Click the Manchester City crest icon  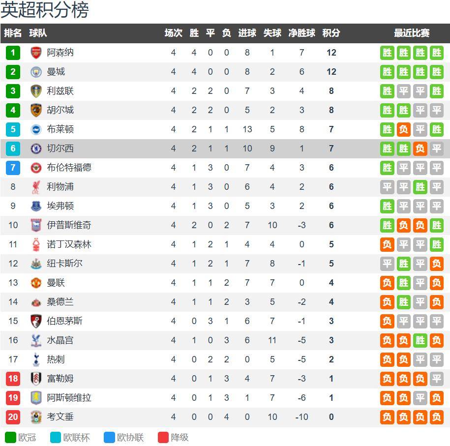click(36, 72)
